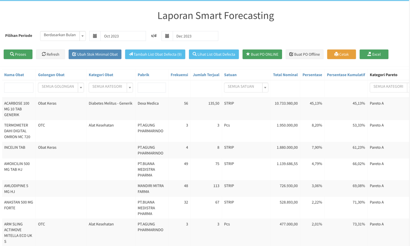The image size is (410, 246).
Task: Click the calendar icon beside Oct 2023
Action: tap(95, 36)
